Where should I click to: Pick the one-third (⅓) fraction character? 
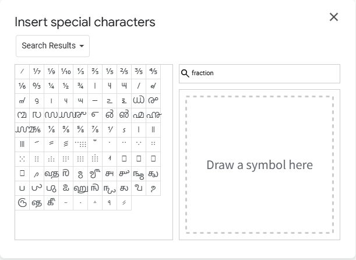[x=80, y=72]
